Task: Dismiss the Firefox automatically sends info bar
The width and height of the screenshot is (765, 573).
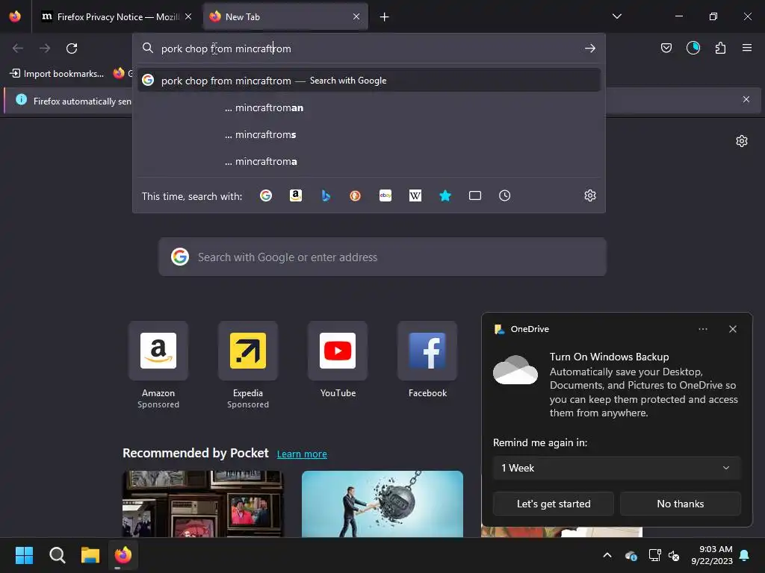Action: [746, 99]
